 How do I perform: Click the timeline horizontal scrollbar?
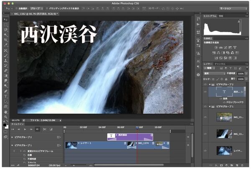(x=129, y=165)
